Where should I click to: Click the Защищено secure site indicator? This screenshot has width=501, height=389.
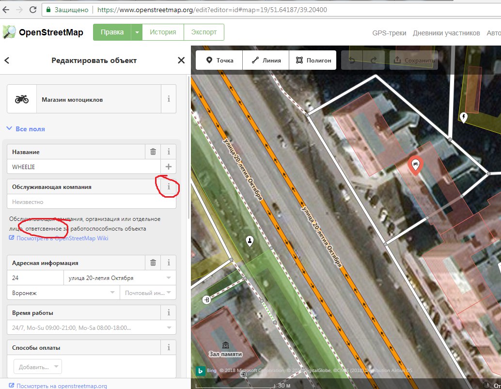point(67,10)
